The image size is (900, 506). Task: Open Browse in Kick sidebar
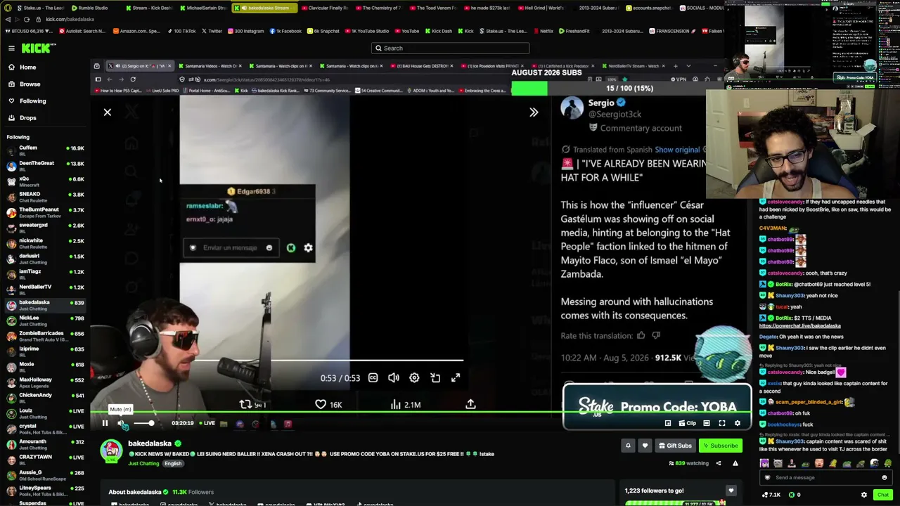click(x=30, y=84)
